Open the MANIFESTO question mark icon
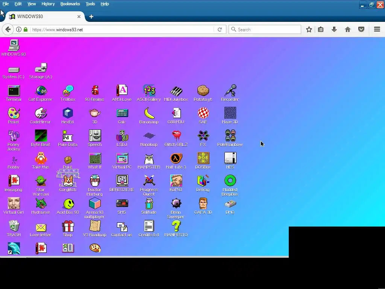Viewport: 385px width, 289px height. click(176, 229)
